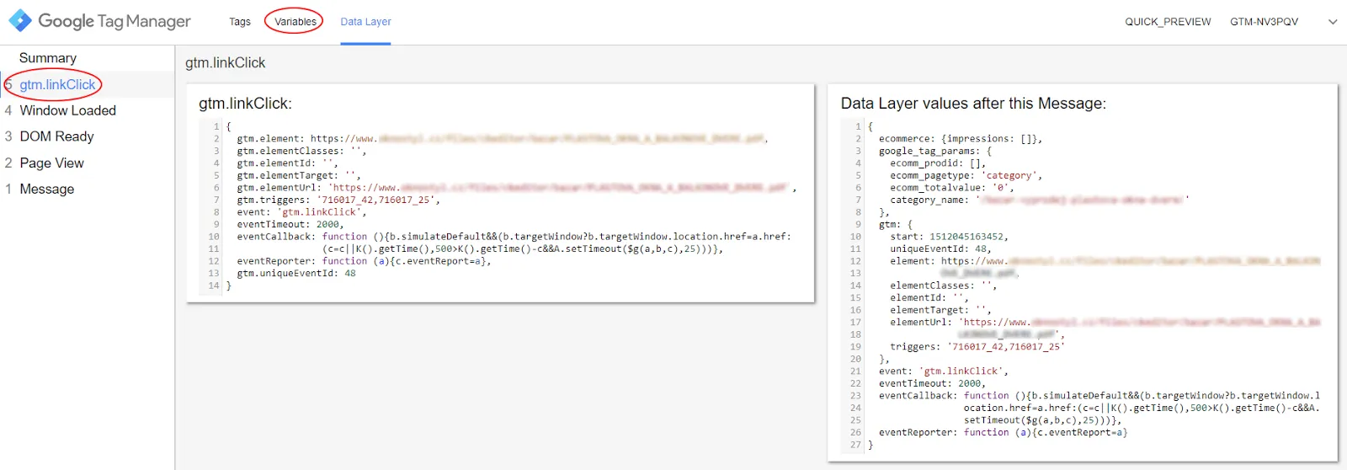
Task: Click the ecomm_prodid: [] line
Action: 938,163
